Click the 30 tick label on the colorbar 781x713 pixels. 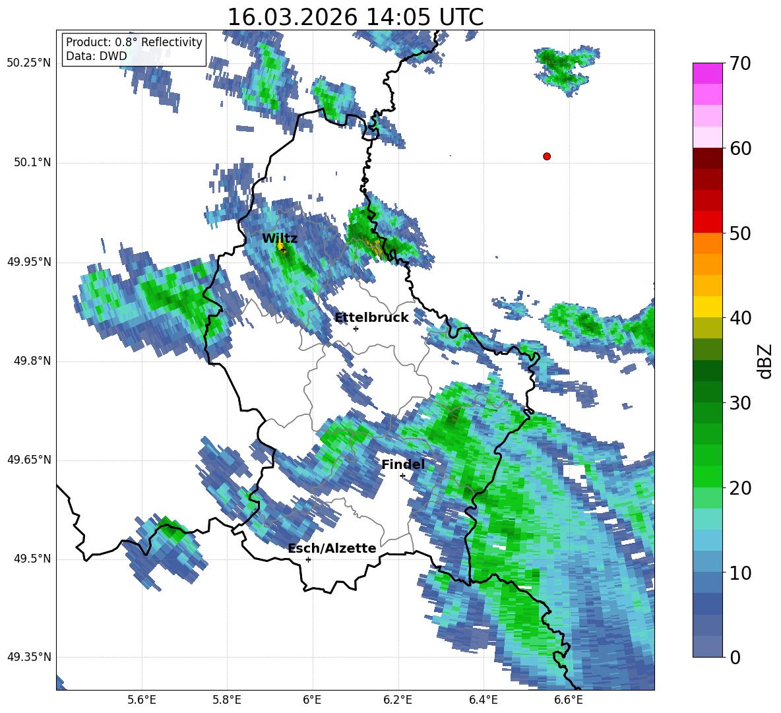click(x=740, y=403)
